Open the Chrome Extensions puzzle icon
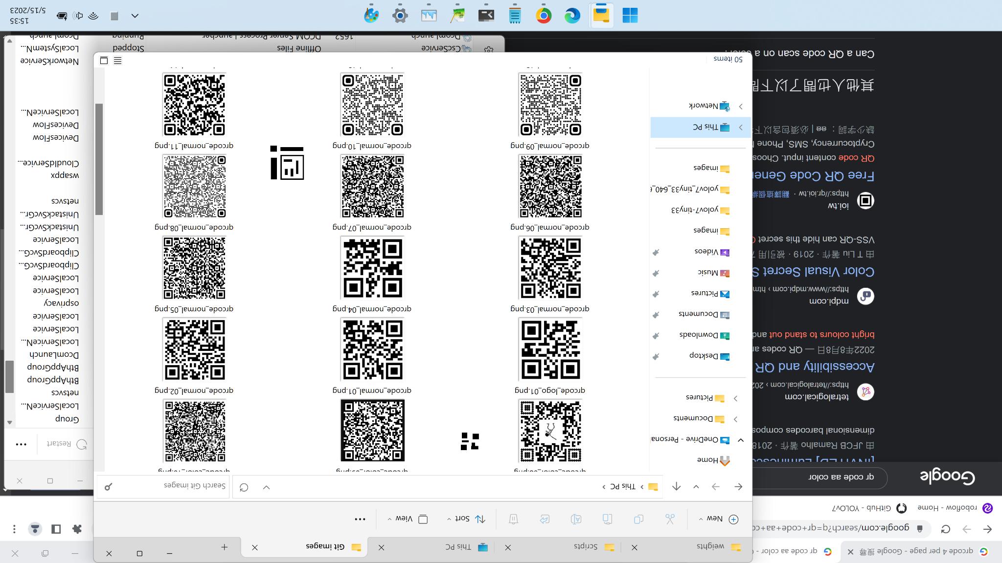This screenshot has height=563, width=1002. (77, 529)
